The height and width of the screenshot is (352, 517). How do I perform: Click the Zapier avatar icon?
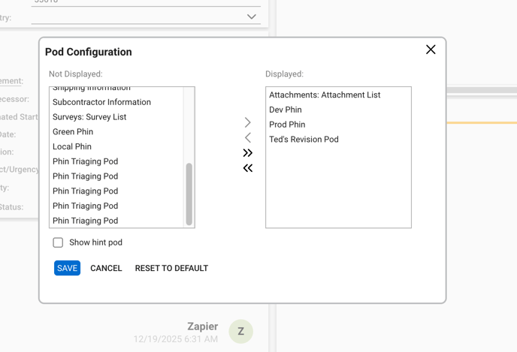(x=240, y=331)
